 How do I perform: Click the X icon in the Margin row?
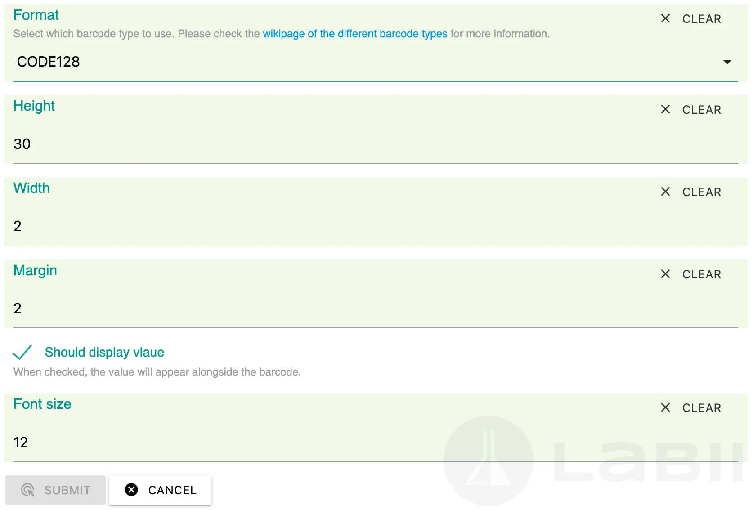(x=665, y=274)
